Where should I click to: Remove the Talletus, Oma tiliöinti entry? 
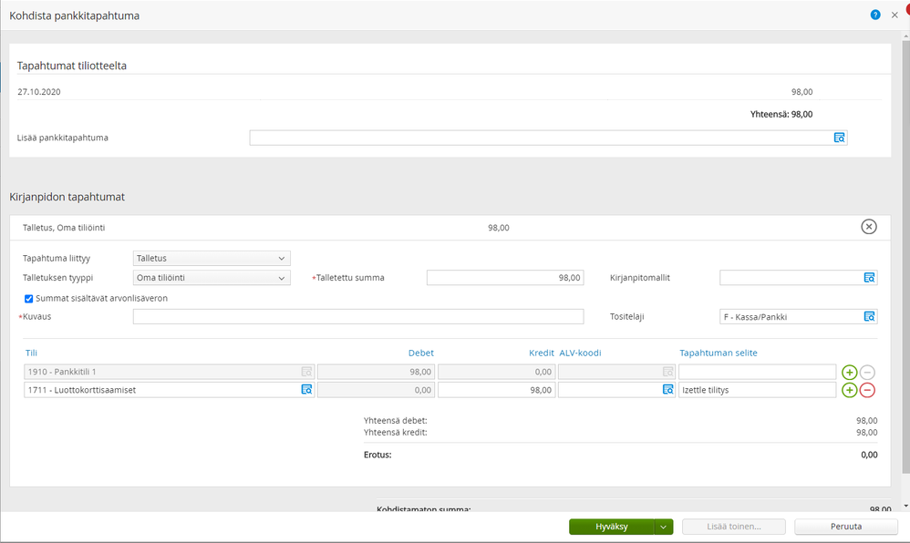(x=868, y=227)
